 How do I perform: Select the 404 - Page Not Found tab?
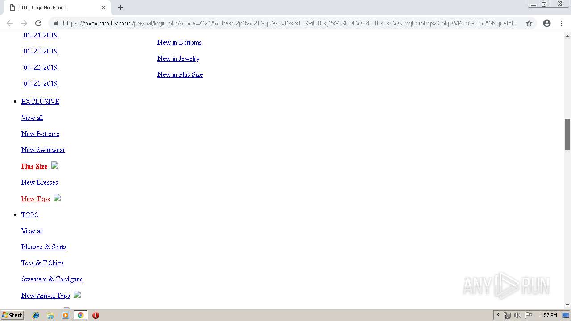coord(57,8)
